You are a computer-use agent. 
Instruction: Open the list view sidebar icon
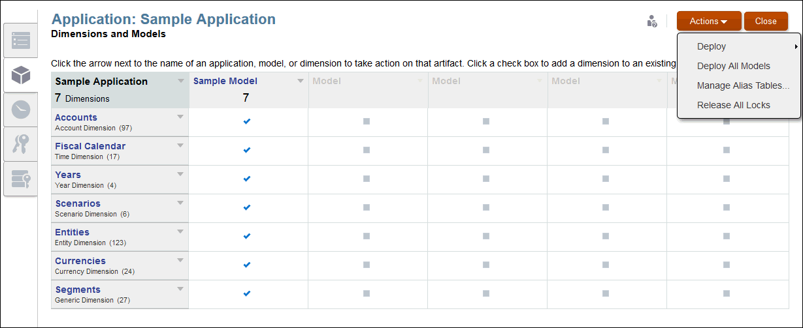pos(21,40)
